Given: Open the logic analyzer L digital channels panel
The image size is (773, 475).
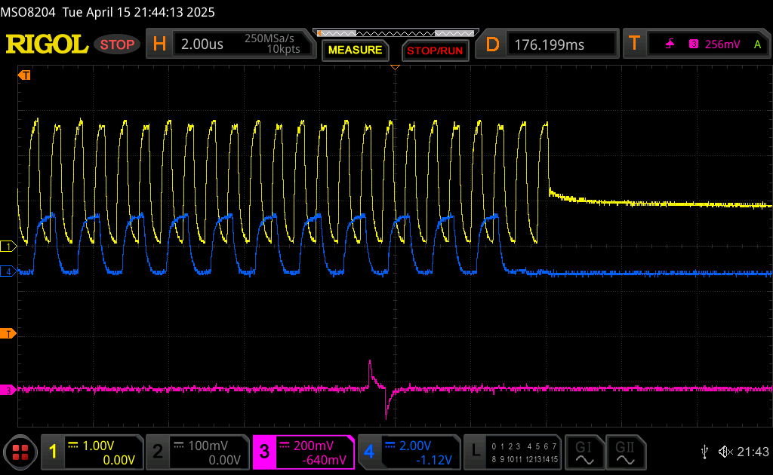Looking at the screenshot, I should pos(513,452).
